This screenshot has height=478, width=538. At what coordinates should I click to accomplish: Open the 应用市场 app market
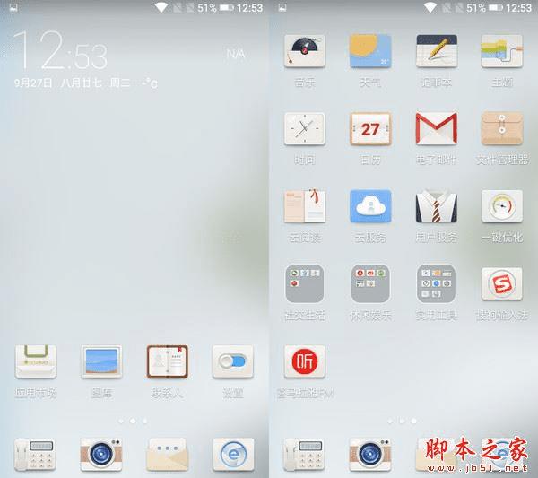(x=36, y=361)
